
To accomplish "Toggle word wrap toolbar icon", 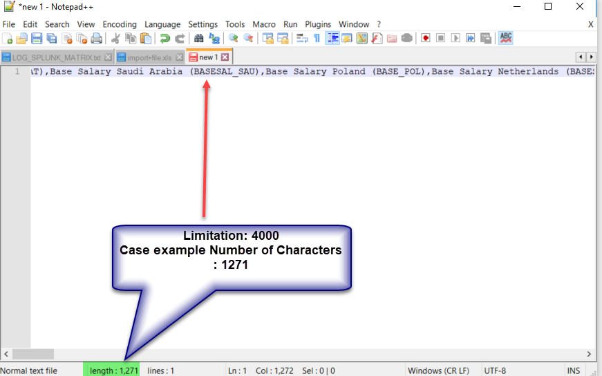I will click(302, 39).
